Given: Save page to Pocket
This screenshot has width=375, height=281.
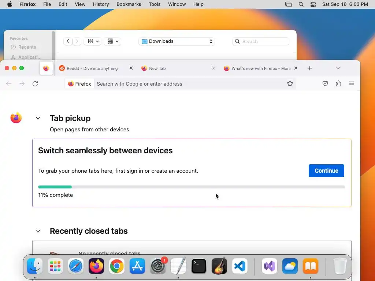Looking at the screenshot, I should coord(325,84).
